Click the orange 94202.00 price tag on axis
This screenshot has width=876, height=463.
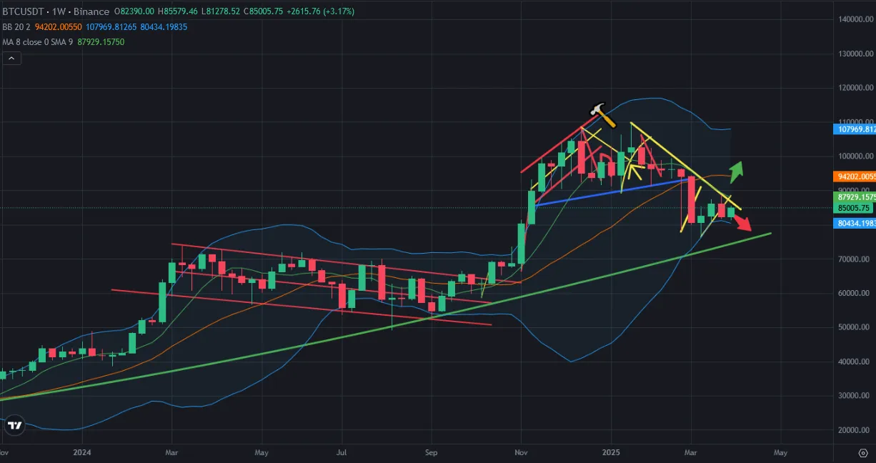855,176
